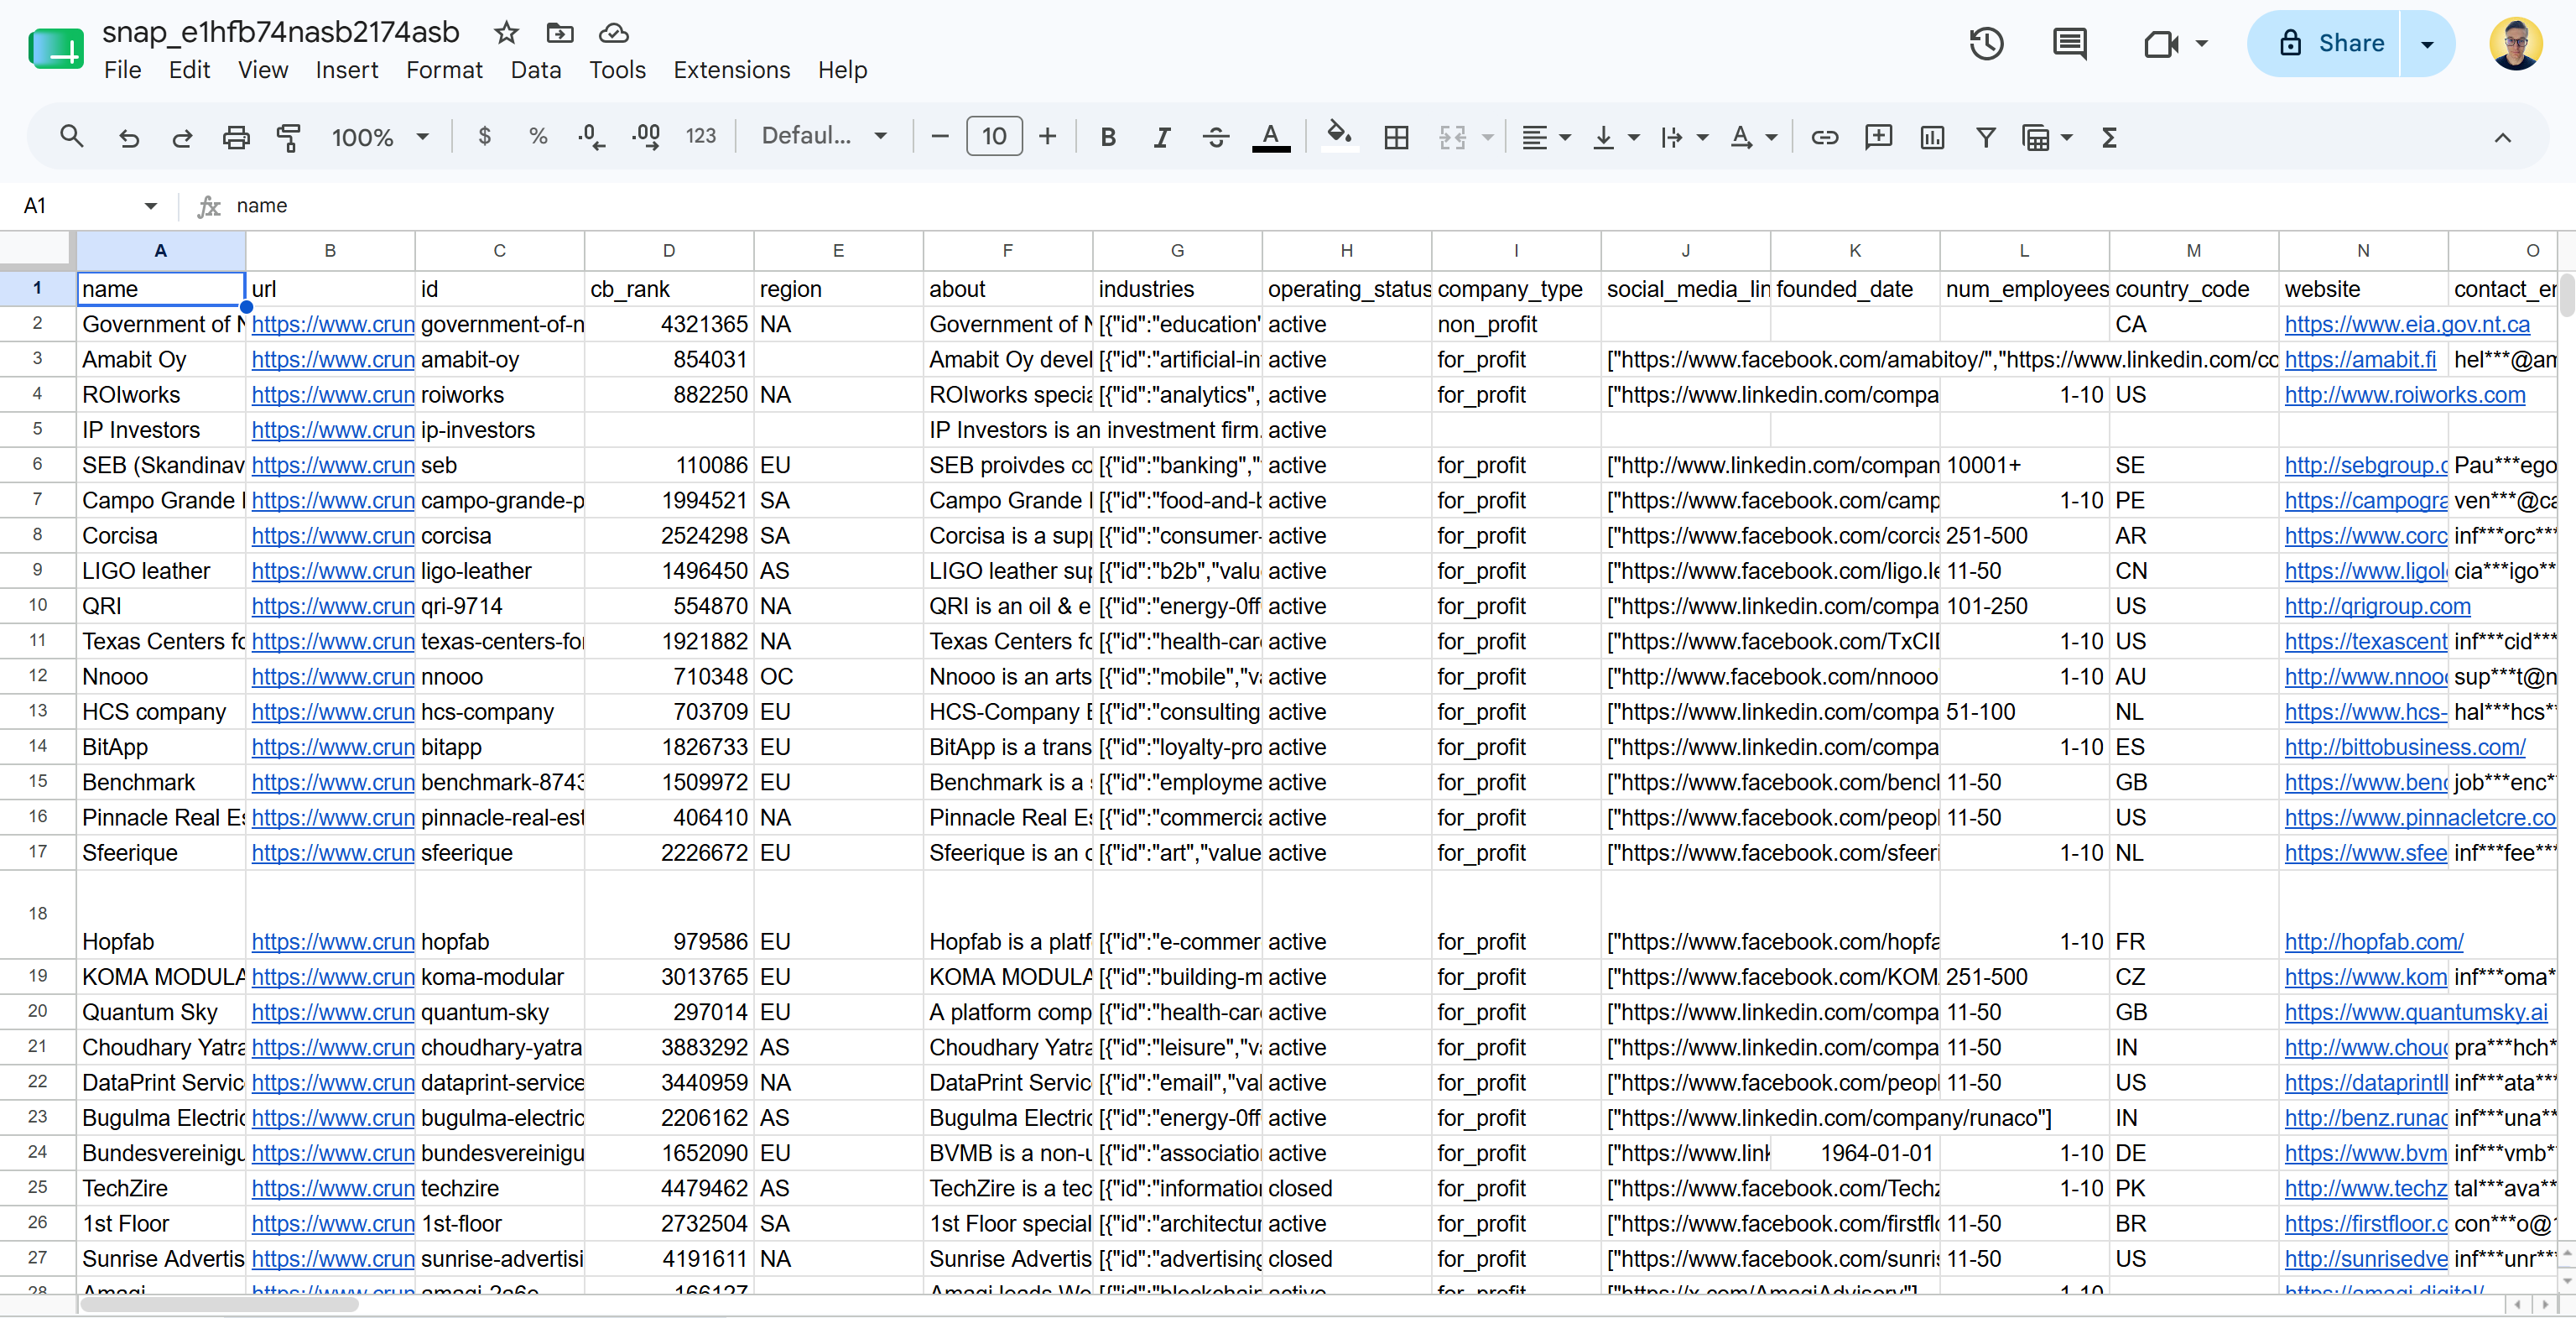This screenshot has width=2576, height=1318.
Task: Redo last action
Action: pos(182,137)
